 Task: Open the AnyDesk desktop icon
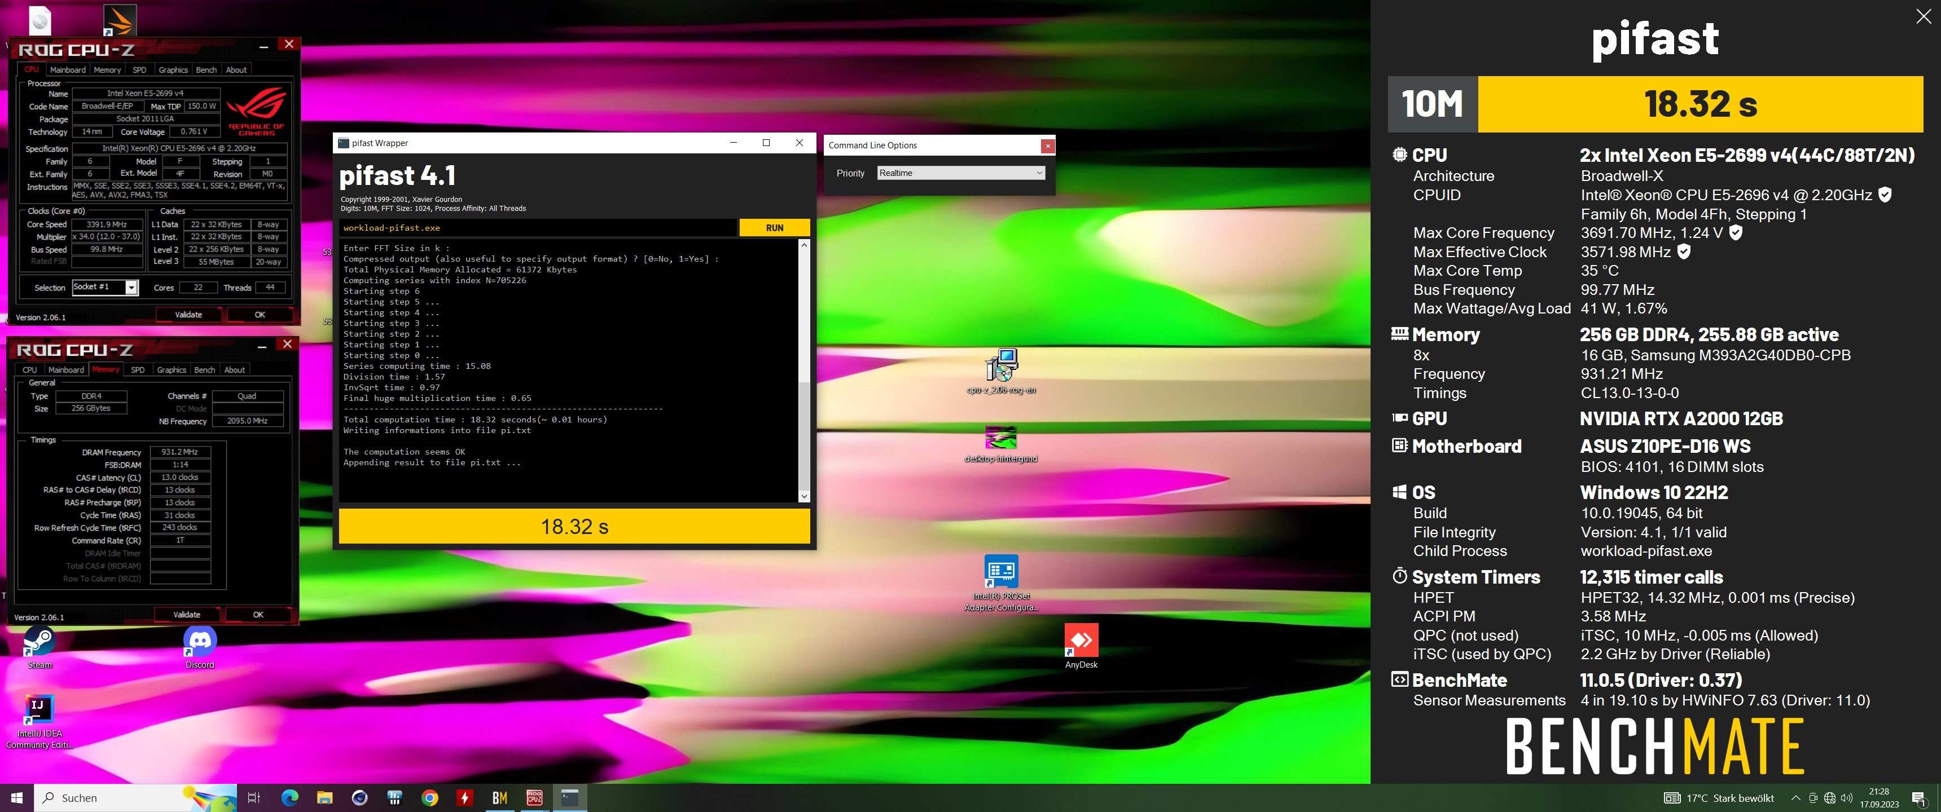click(x=1081, y=646)
